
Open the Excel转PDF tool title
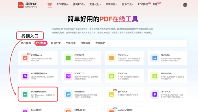coord(36,110)
